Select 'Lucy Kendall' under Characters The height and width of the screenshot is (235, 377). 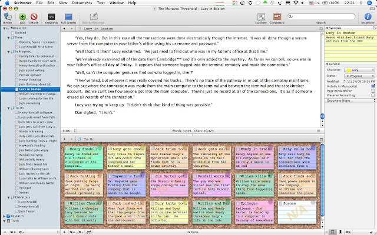[x=28, y=202]
